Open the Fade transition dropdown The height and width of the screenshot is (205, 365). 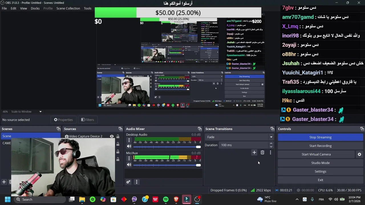point(239,137)
